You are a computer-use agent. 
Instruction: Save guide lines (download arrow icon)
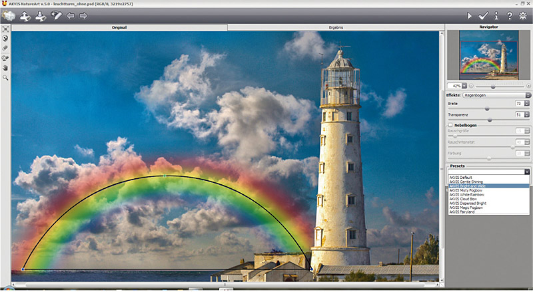41,15
